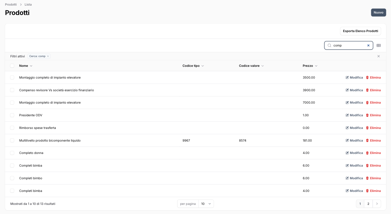The height and width of the screenshot is (214, 391).
Task: Clear the search field with the X icon
Action: 368,46
